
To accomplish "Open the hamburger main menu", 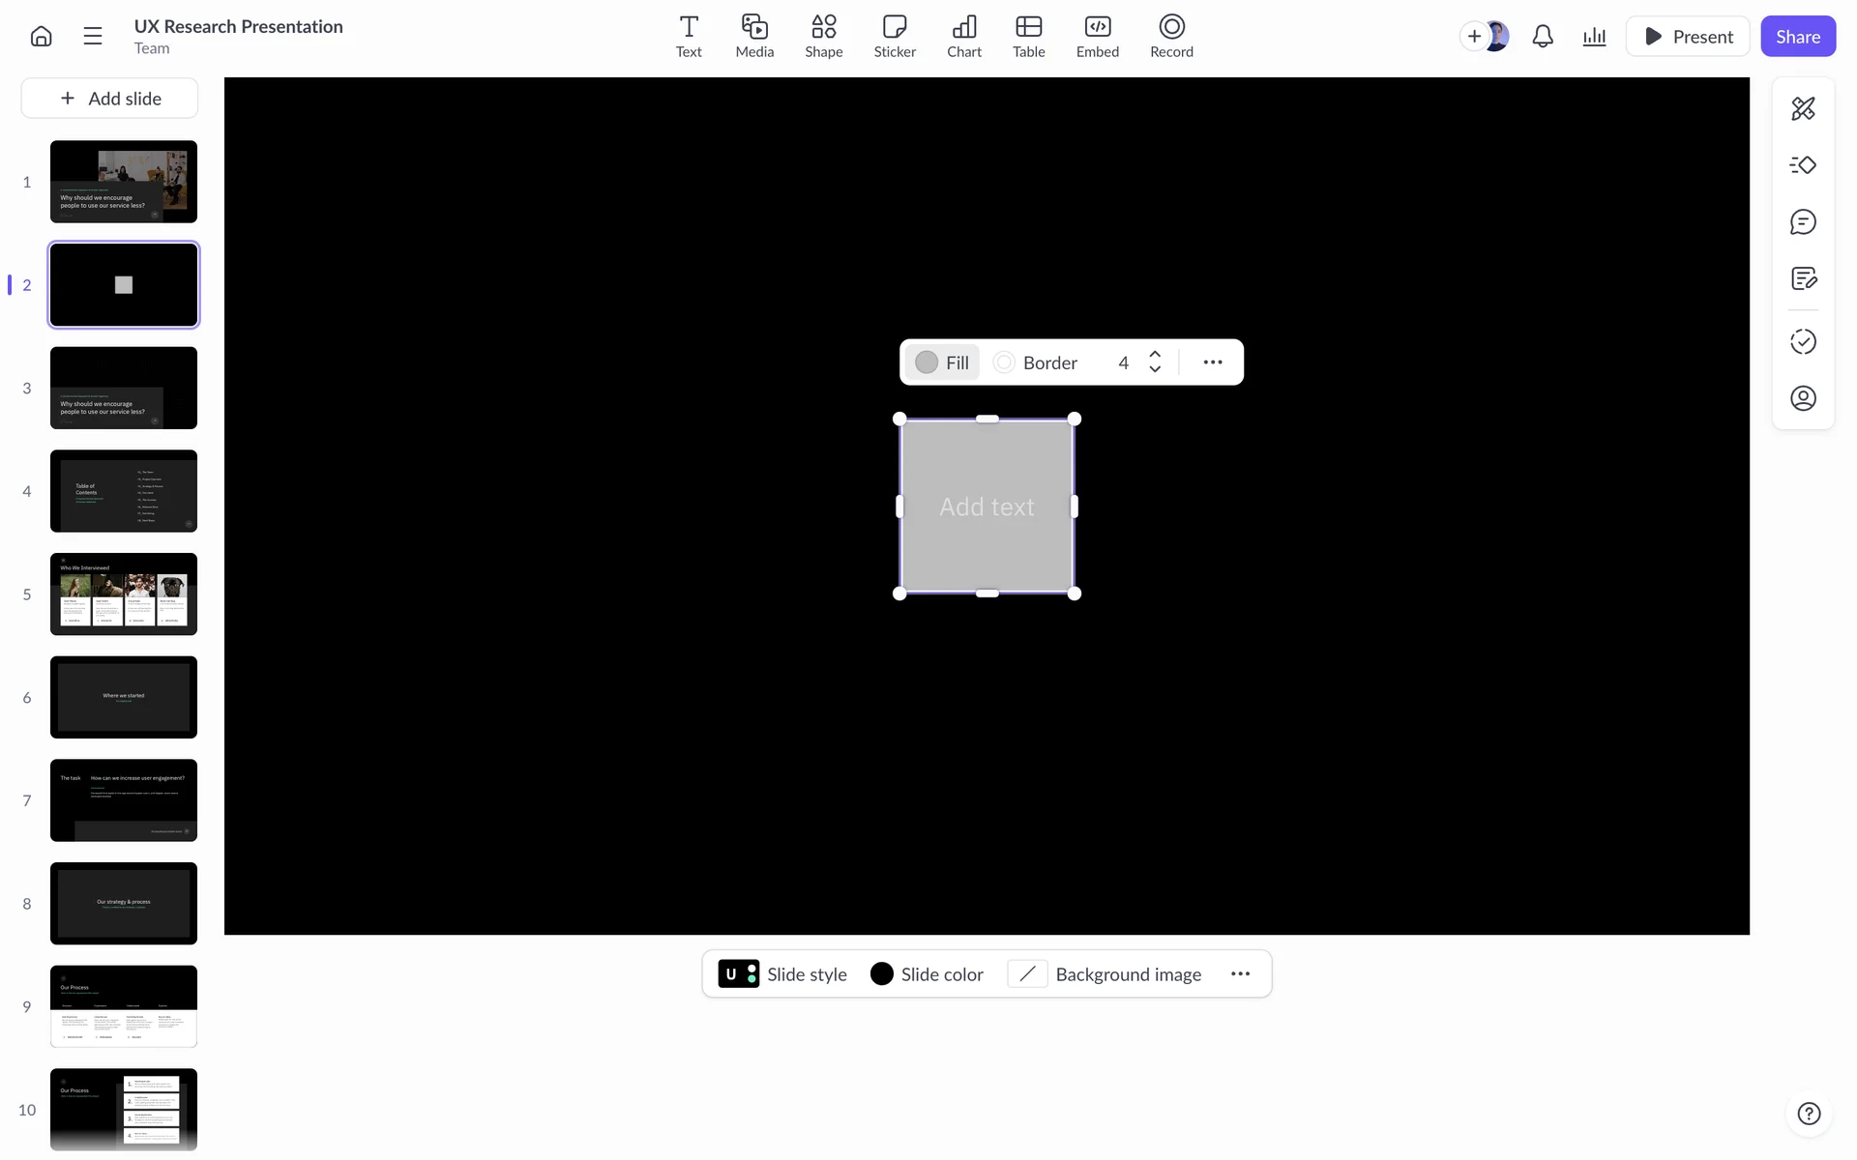I will (93, 37).
